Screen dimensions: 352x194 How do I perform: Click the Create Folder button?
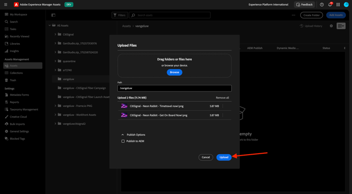click(x=311, y=15)
